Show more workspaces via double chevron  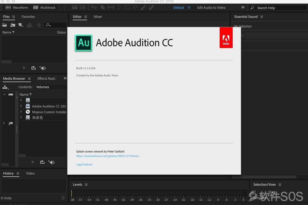(243, 7)
